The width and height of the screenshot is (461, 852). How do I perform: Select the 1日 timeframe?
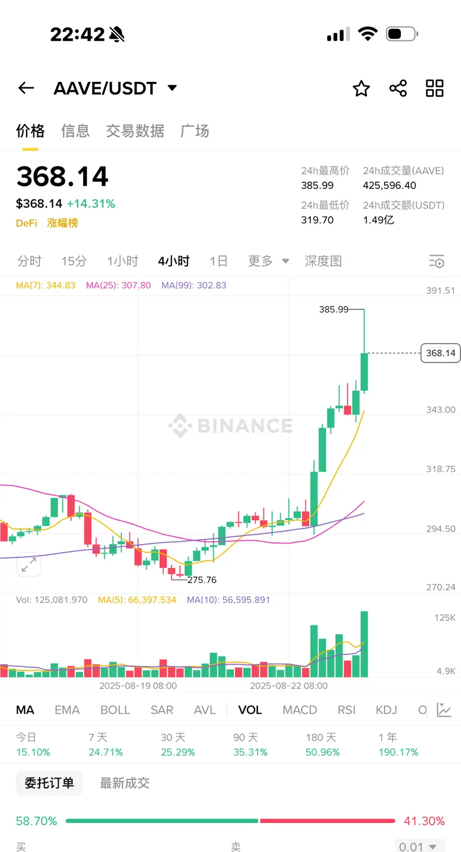point(219,261)
